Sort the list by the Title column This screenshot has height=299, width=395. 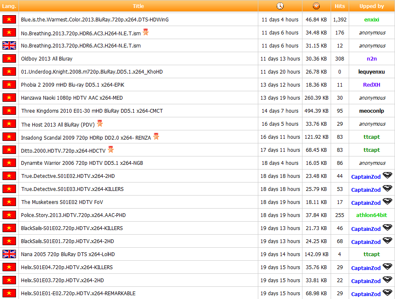tap(138, 6)
